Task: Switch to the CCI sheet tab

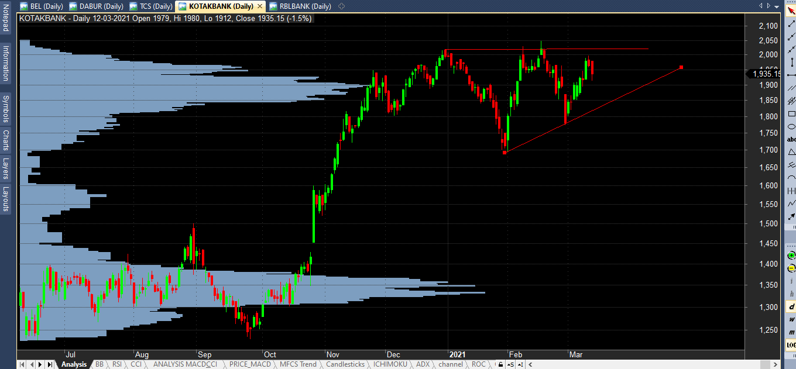Action: (136, 364)
